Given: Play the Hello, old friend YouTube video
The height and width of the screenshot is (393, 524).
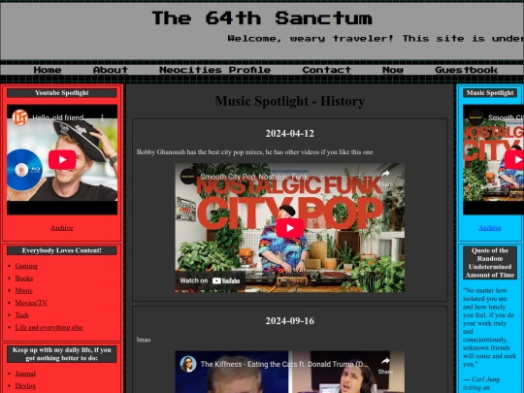Looking at the screenshot, I should [62, 159].
